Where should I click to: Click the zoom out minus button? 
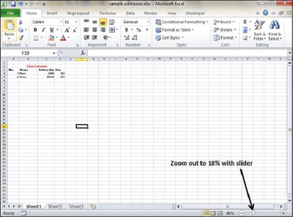click(242, 213)
